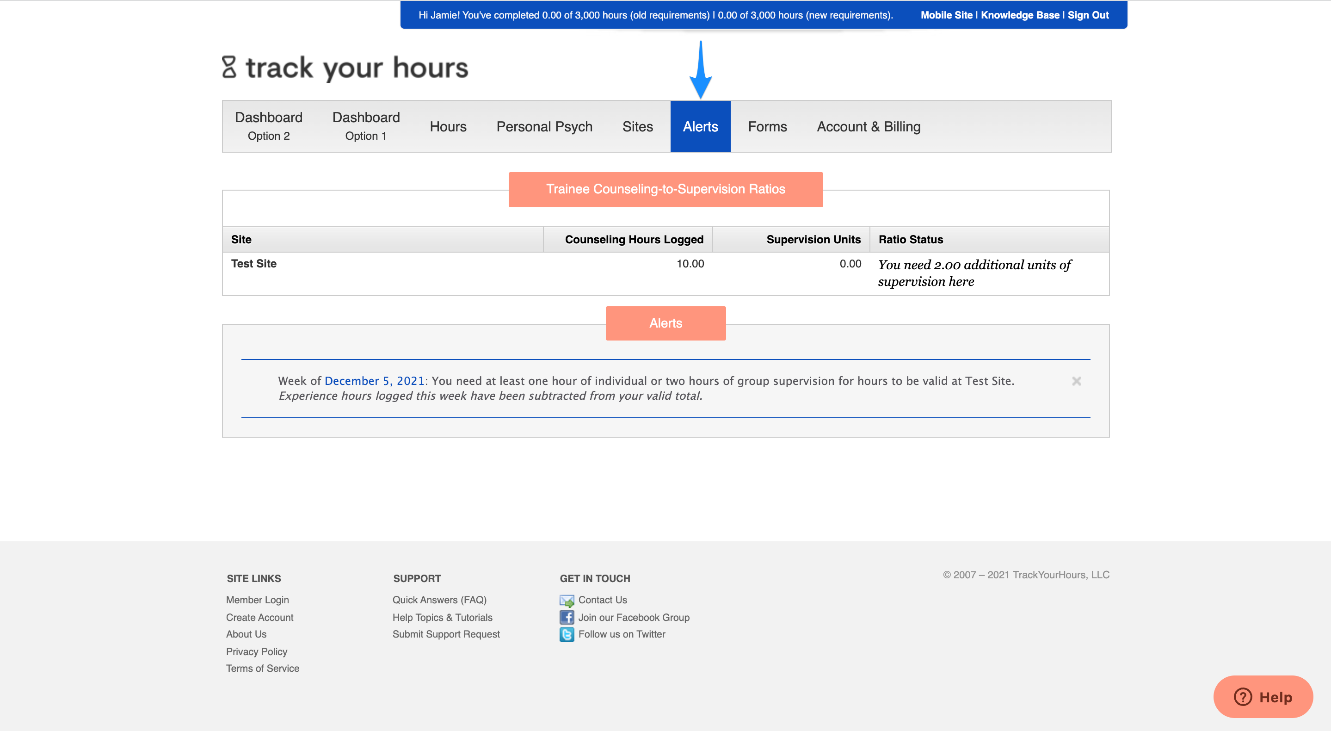Image resolution: width=1331 pixels, height=731 pixels.
Task: Select the Alerts navigation tab
Action: pos(700,126)
